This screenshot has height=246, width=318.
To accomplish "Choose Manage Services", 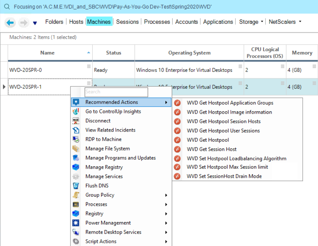I will (104, 176).
